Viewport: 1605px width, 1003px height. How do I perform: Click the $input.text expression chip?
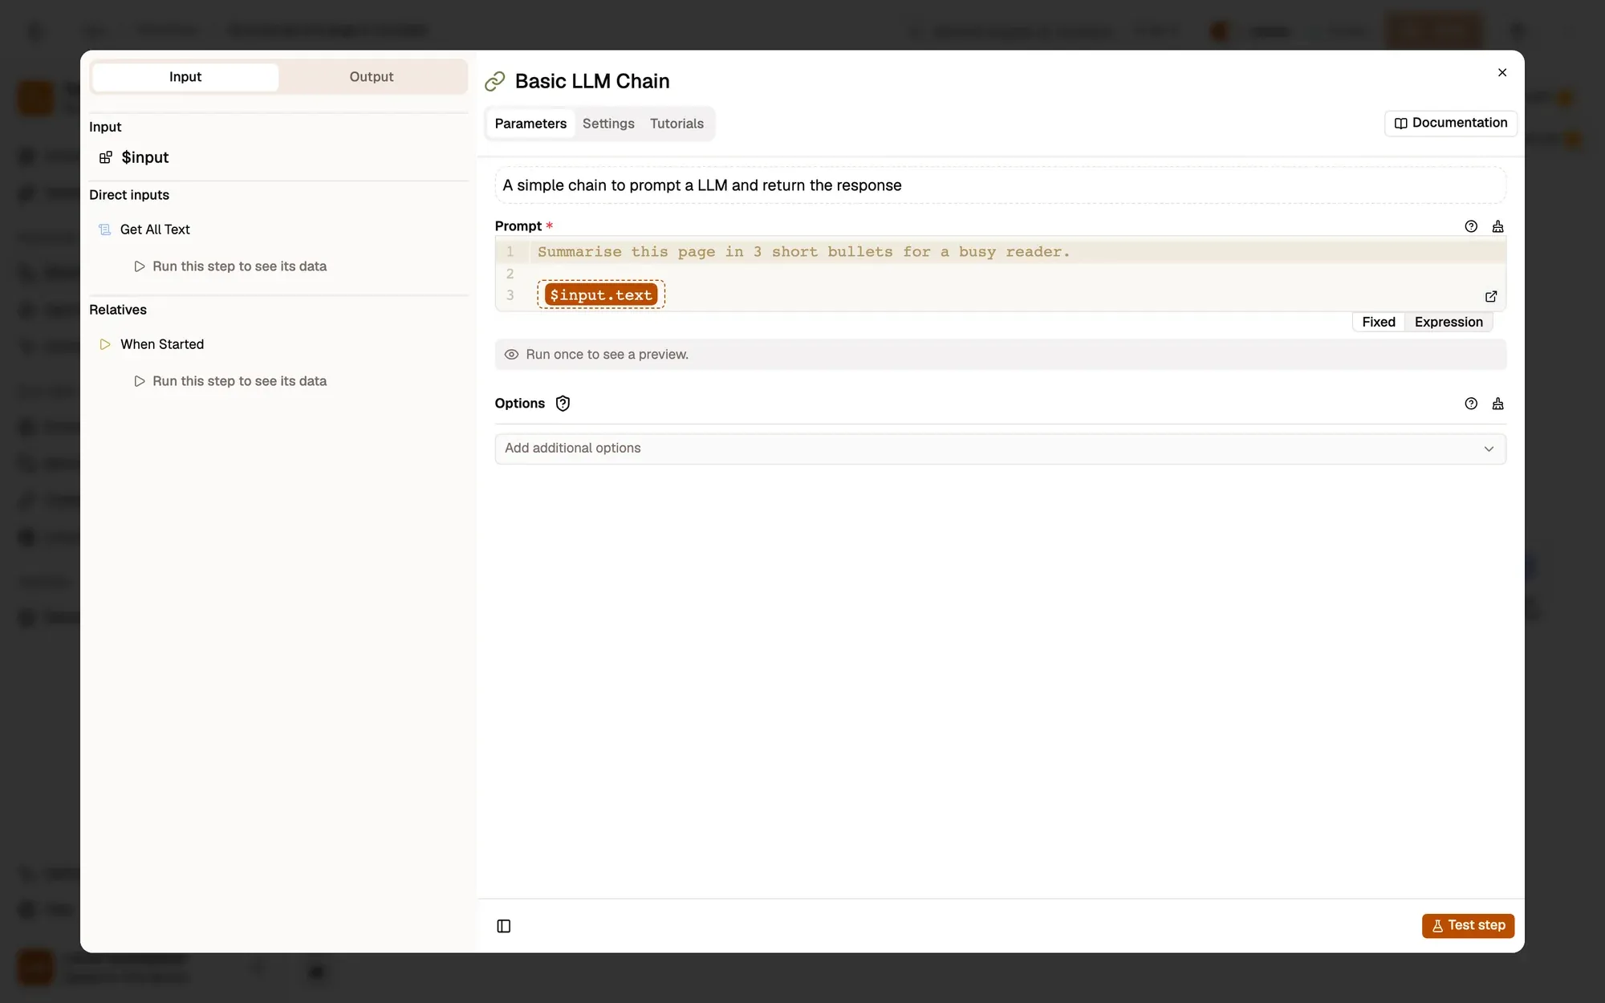[601, 294]
